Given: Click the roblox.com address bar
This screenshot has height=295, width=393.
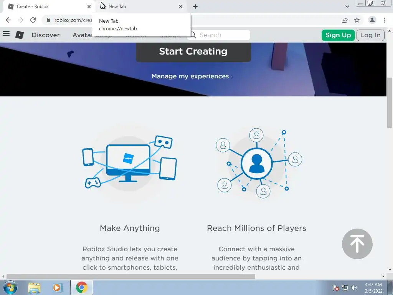Looking at the screenshot, I should (x=73, y=20).
